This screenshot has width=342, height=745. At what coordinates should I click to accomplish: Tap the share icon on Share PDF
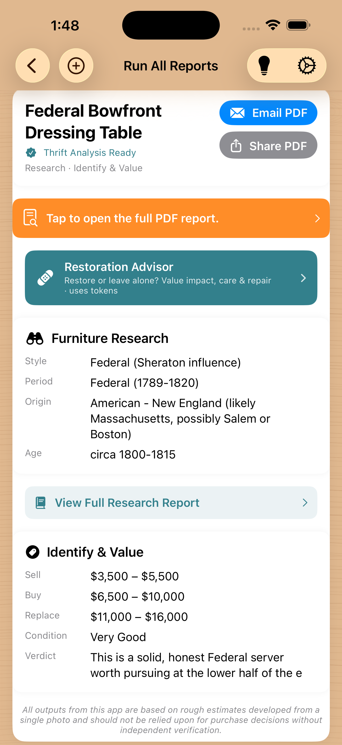236,145
